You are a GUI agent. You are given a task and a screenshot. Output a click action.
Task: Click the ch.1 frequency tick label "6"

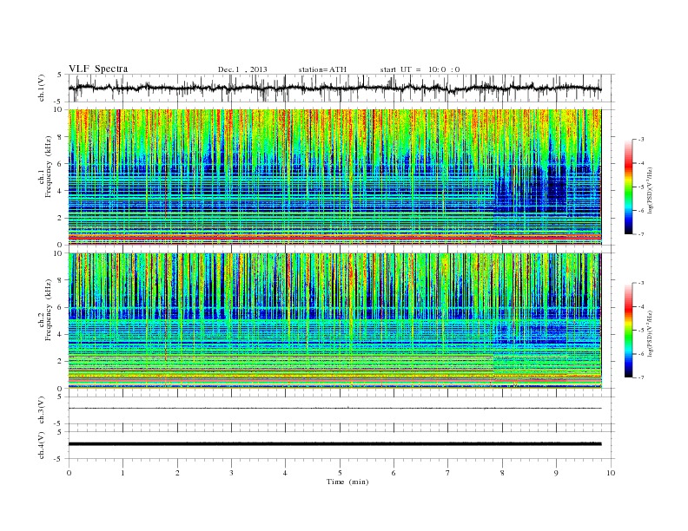[x=60, y=164]
